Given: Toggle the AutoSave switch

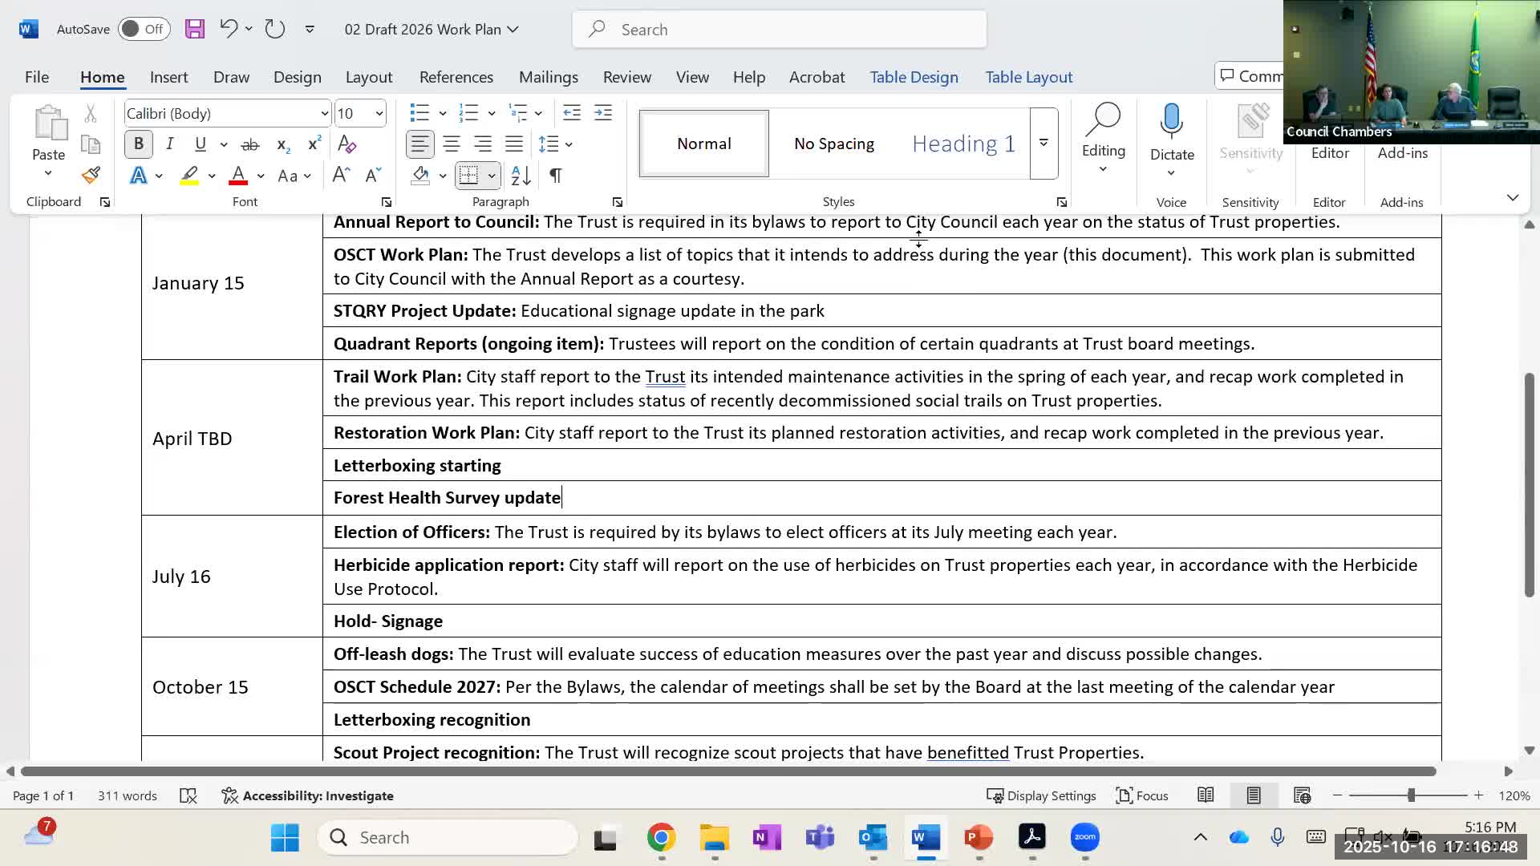Looking at the screenshot, I should [x=144, y=30].
